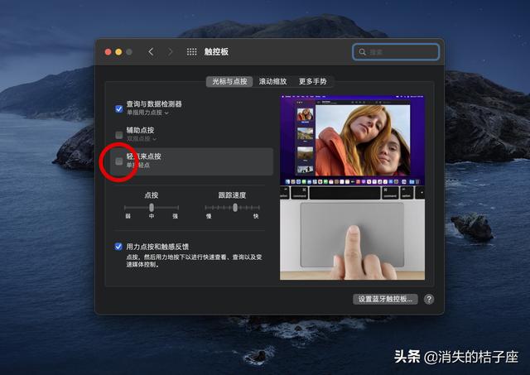Click the 快 label under 跟踪速度 slider
530x375 pixels.
[256, 216]
